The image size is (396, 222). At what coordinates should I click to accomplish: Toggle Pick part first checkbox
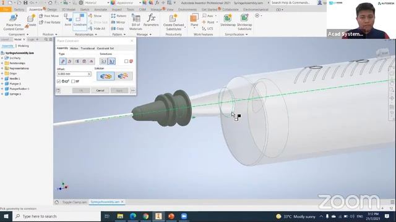tap(126, 61)
